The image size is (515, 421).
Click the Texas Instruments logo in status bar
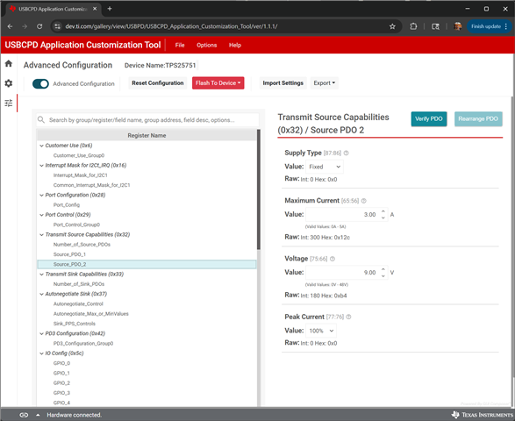coord(483,415)
